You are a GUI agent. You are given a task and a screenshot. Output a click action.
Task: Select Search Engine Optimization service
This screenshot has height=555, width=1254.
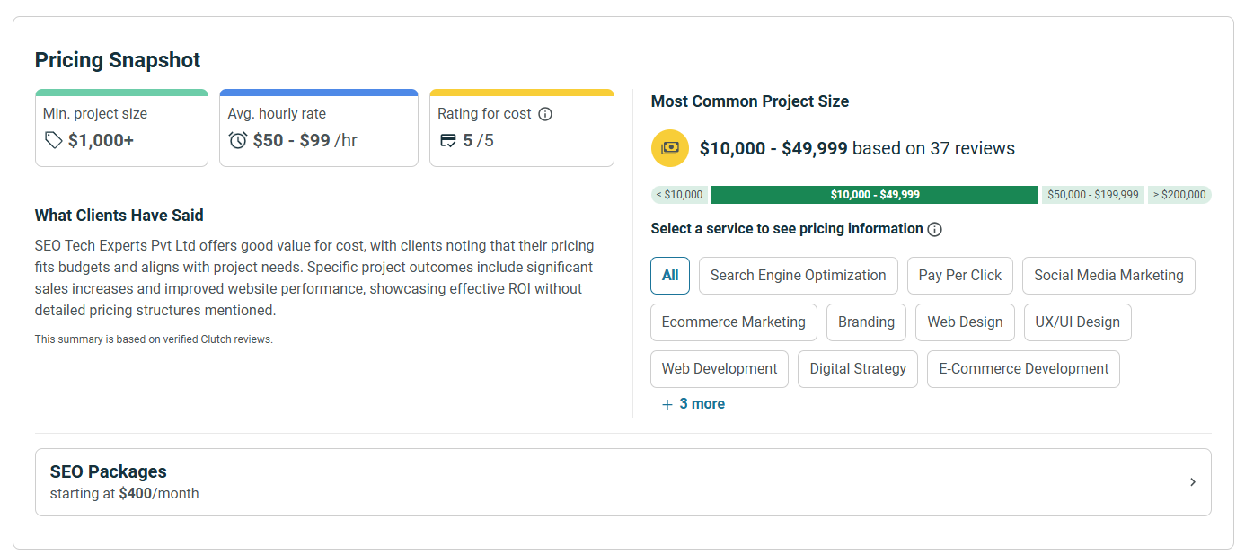[x=798, y=276]
